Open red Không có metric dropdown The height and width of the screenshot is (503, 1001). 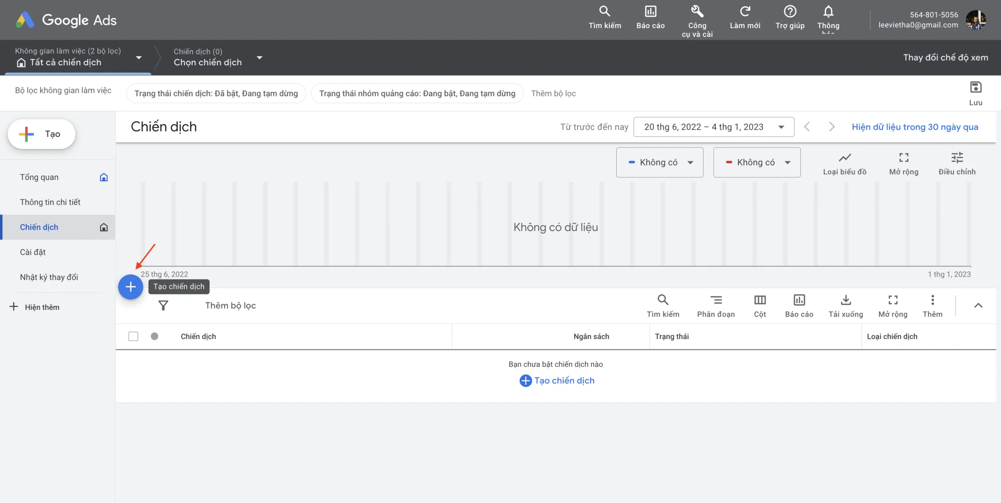tap(757, 162)
